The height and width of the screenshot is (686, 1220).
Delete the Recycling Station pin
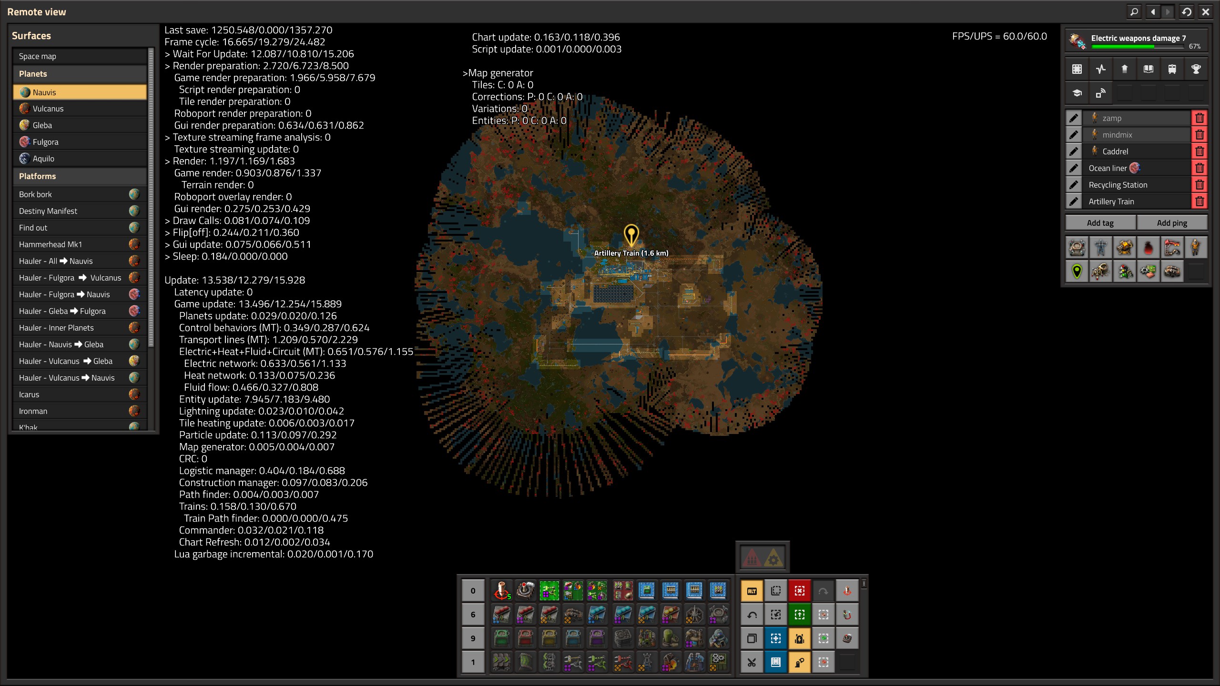pos(1200,185)
